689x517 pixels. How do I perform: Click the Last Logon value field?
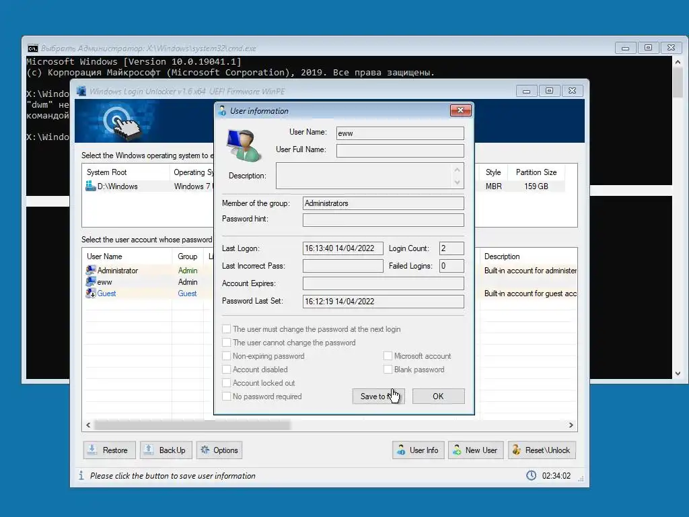tap(342, 248)
